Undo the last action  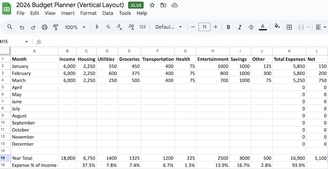(x=22, y=27)
